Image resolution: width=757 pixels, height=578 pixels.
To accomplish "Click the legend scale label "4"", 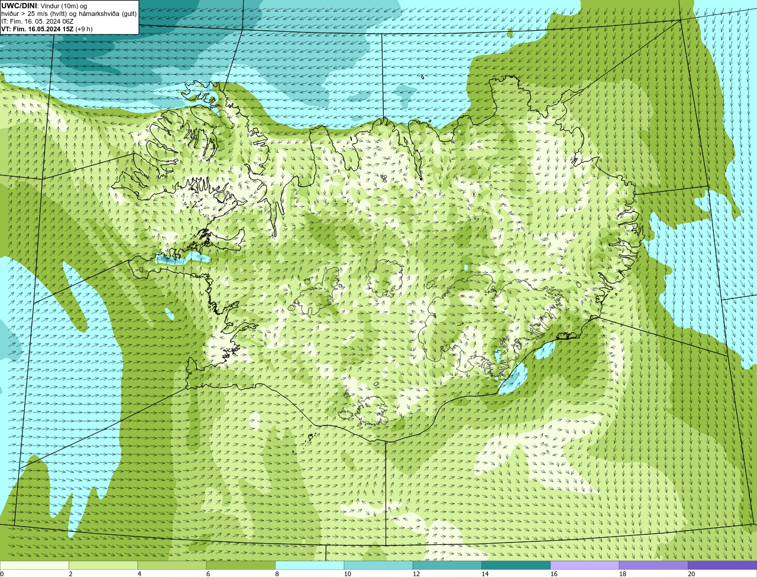I will (139, 574).
